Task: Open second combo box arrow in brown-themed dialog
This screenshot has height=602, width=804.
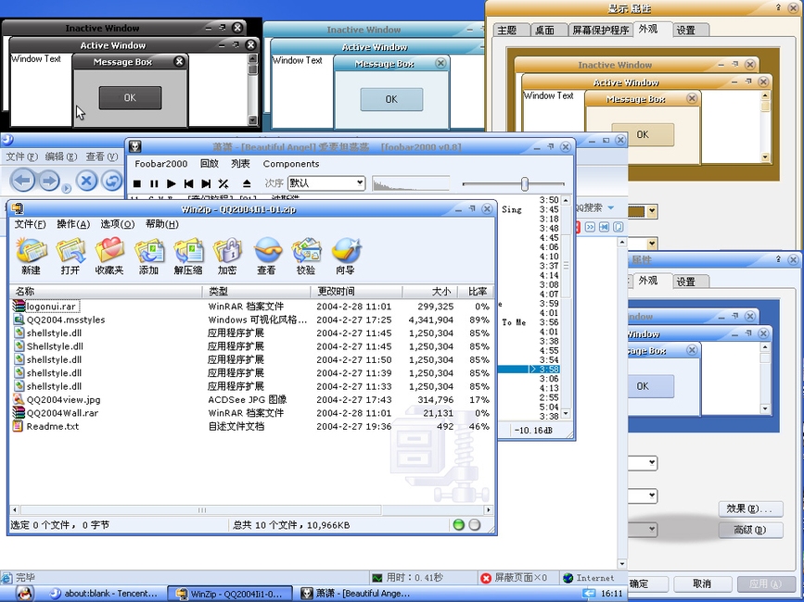Action: pos(652,244)
